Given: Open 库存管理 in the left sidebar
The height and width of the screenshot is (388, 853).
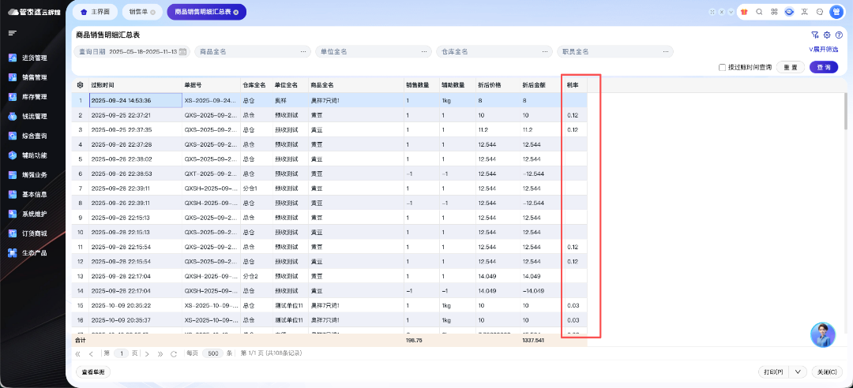Looking at the screenshot, I should pyautogui.click(x=34, y=97).
